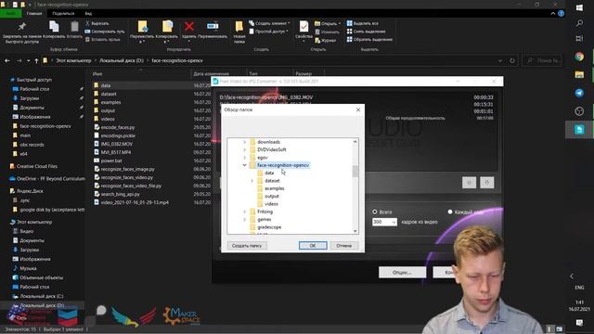Image resolution: width=594 pixels, height=334 pixels.
Task: Click the Вставить (Paste) clipboard icon
Action: click(74, 27)
